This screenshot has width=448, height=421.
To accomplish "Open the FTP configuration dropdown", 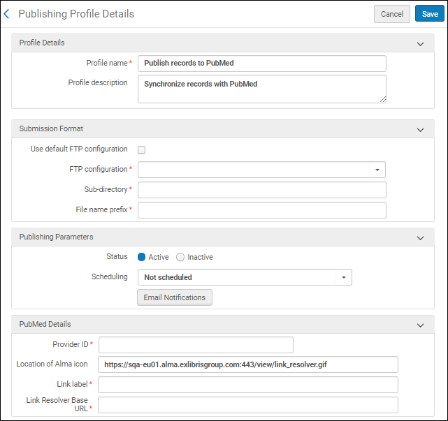I will pyautogui.click(x=261, y=170).
